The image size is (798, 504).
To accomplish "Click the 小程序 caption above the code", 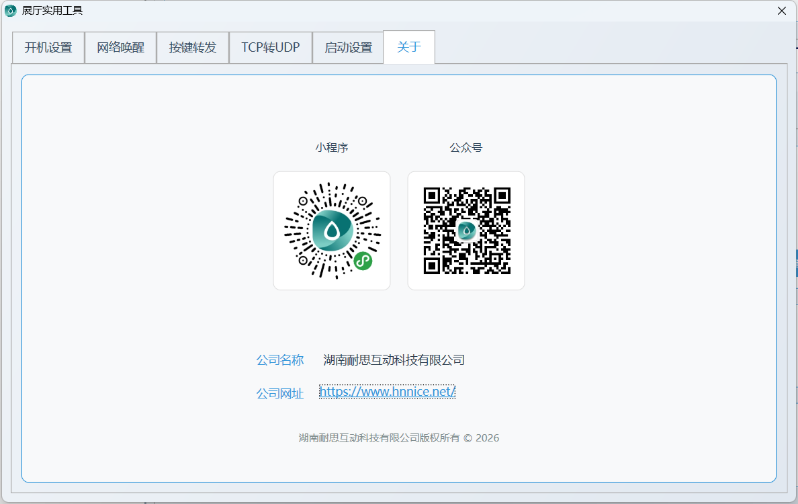I will (332, 148).
